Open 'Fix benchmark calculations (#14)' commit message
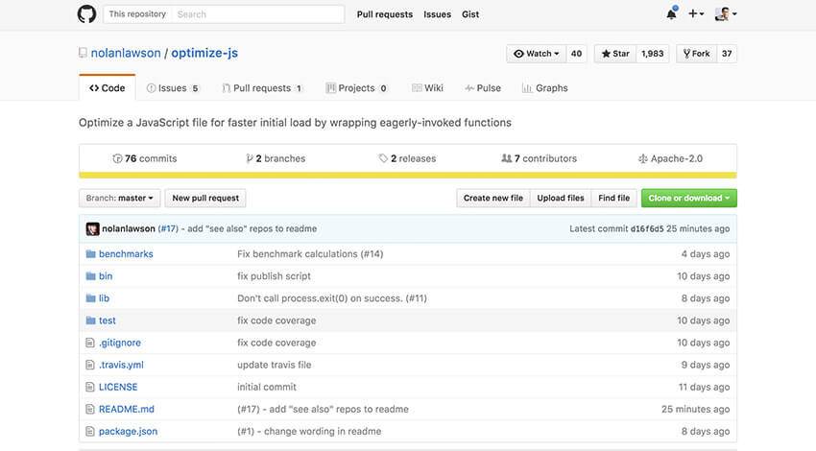The image size is (816, 451). pyautogui.click(x=310, y=254)
